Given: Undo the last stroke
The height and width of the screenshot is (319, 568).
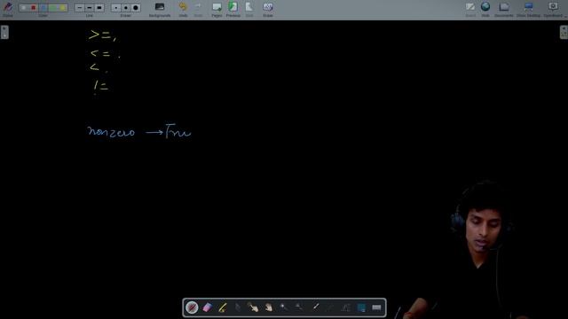Looking at the screenshot, I should tap(183, 9).
